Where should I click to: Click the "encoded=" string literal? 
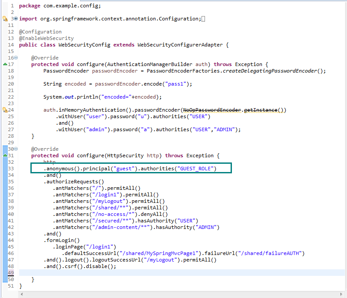click(x=116, y=97)
